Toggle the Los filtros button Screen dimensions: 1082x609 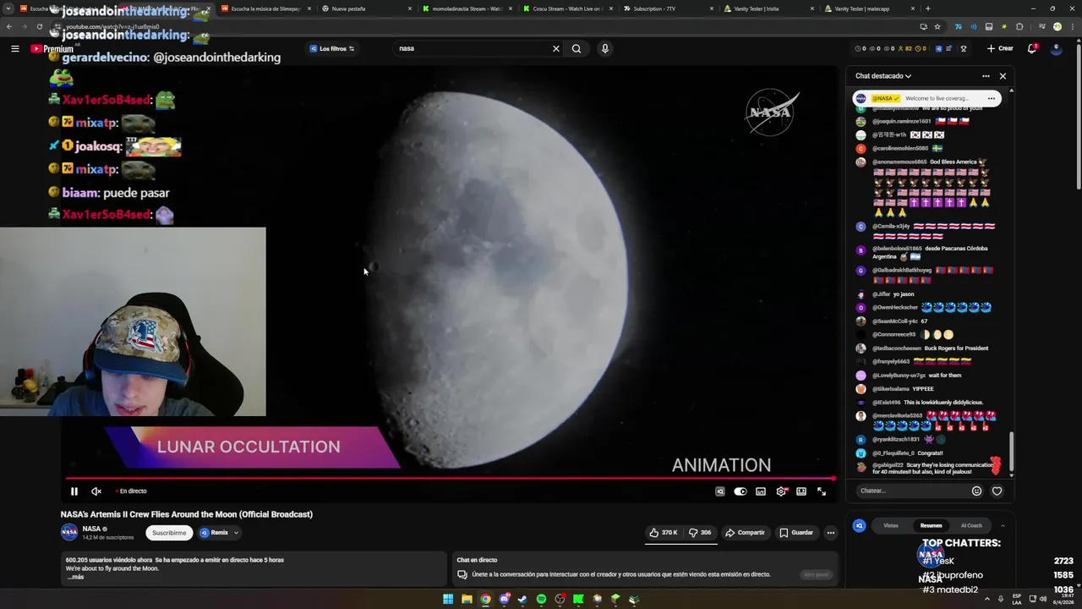point(331,48)
